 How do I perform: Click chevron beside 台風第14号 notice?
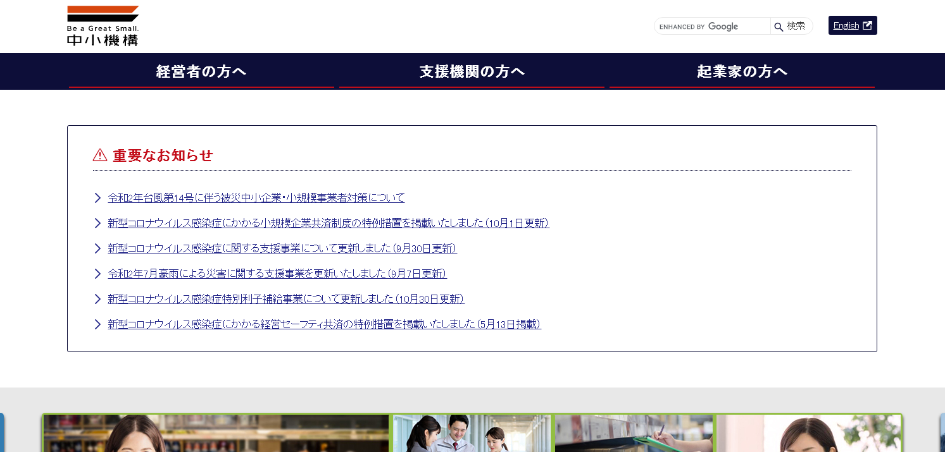pyautogui.click(x=97, y=198)
